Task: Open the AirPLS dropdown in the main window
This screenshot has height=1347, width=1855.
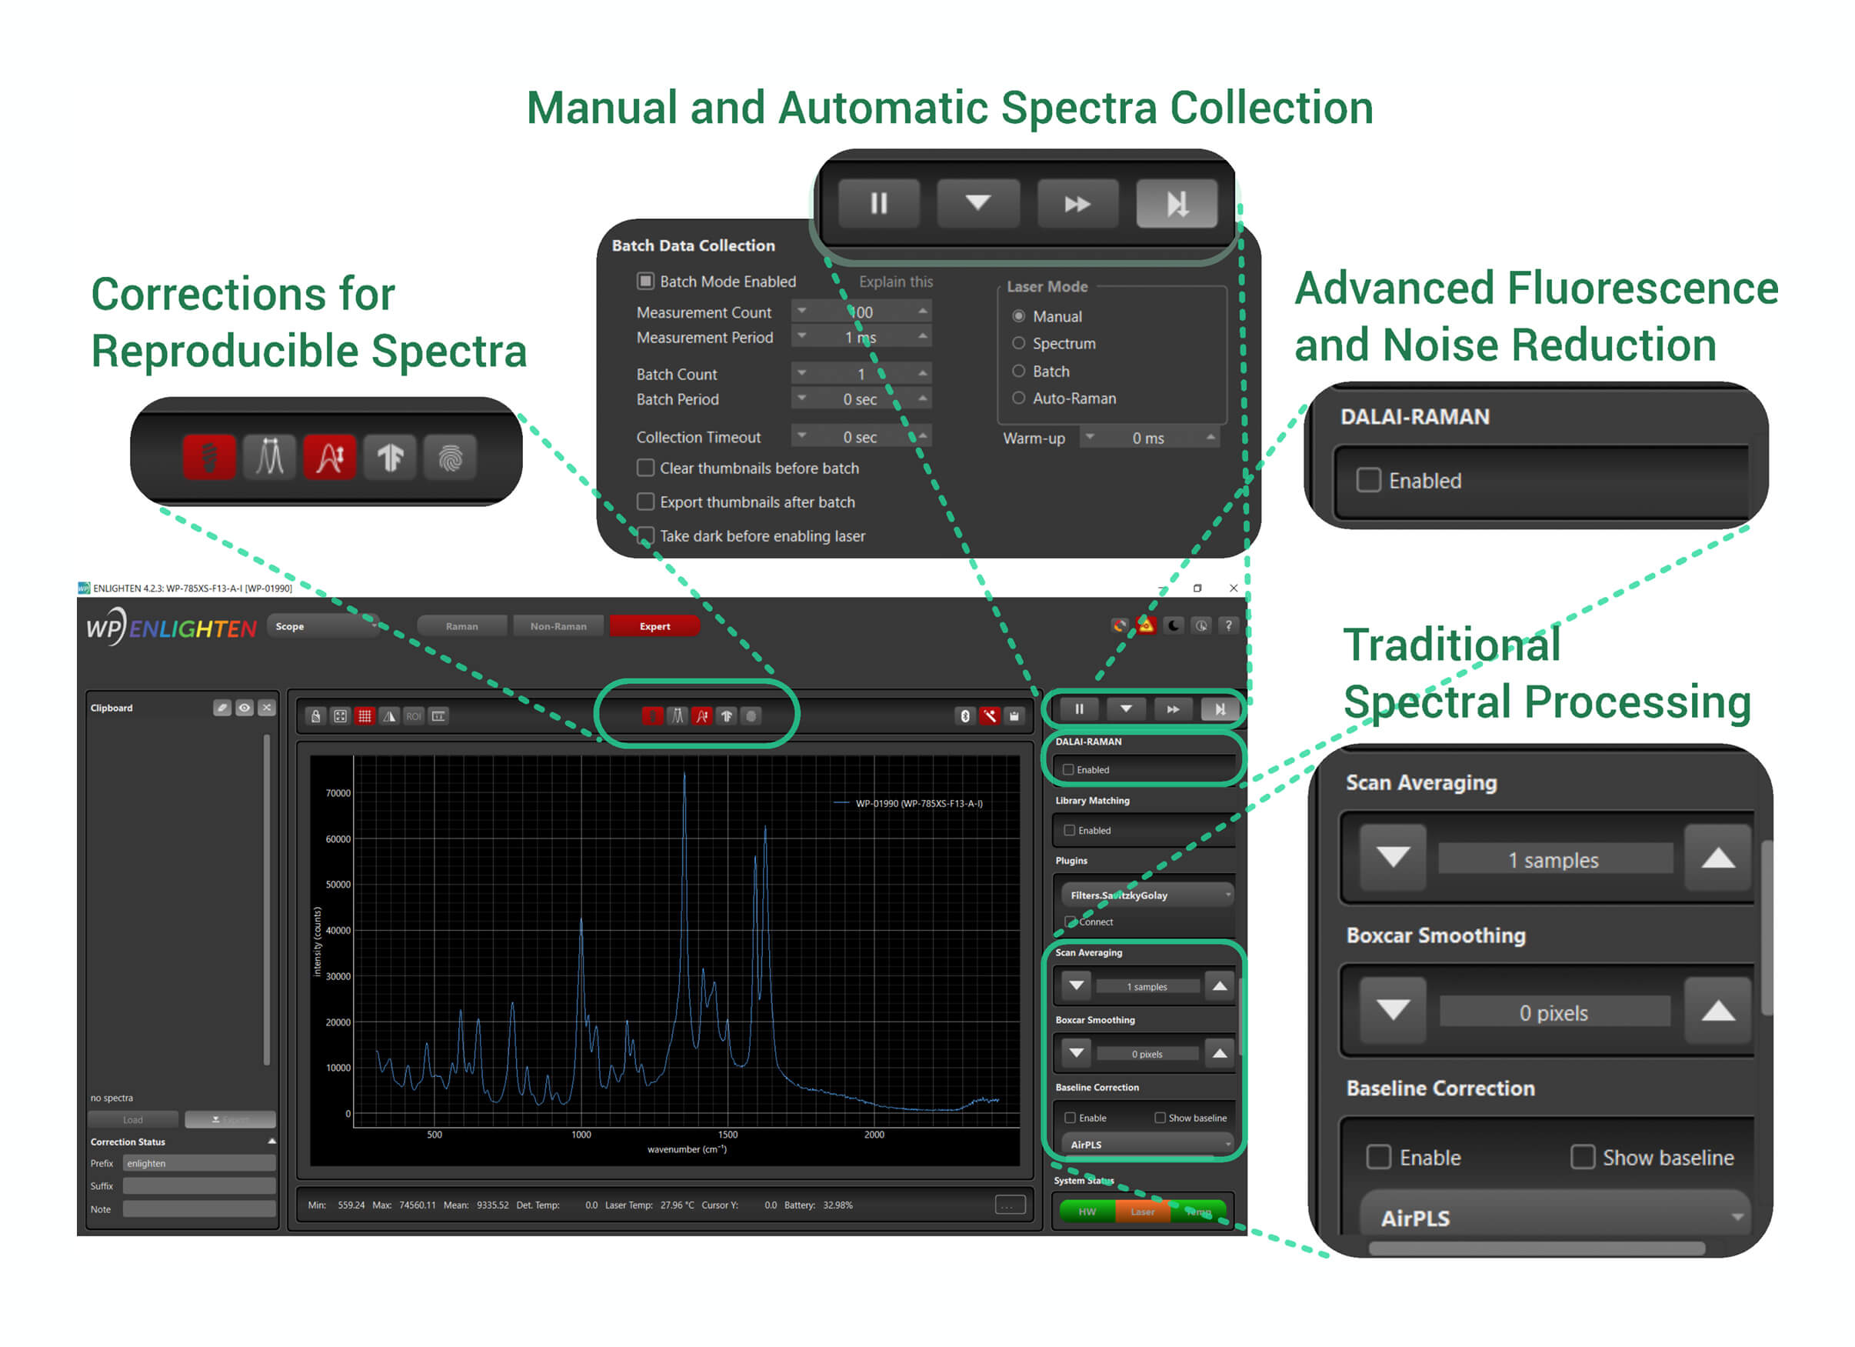Action: tap(1147, 1145)
